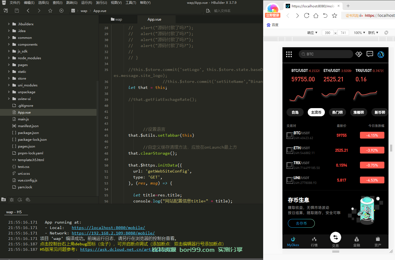Expand the common folder
Image resolution: width=395 pixels, height=260 pixels.
[9, 37]
